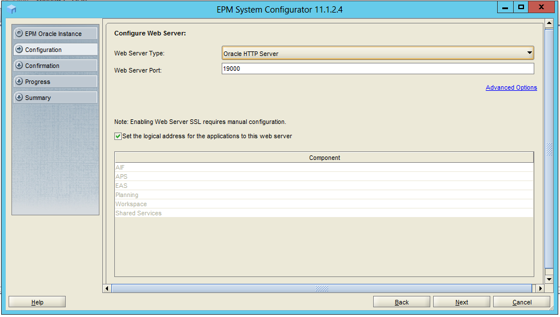
Task: Click the vertical scrollbar thumb
Action: pyautogui.click(x=549, y=149)
